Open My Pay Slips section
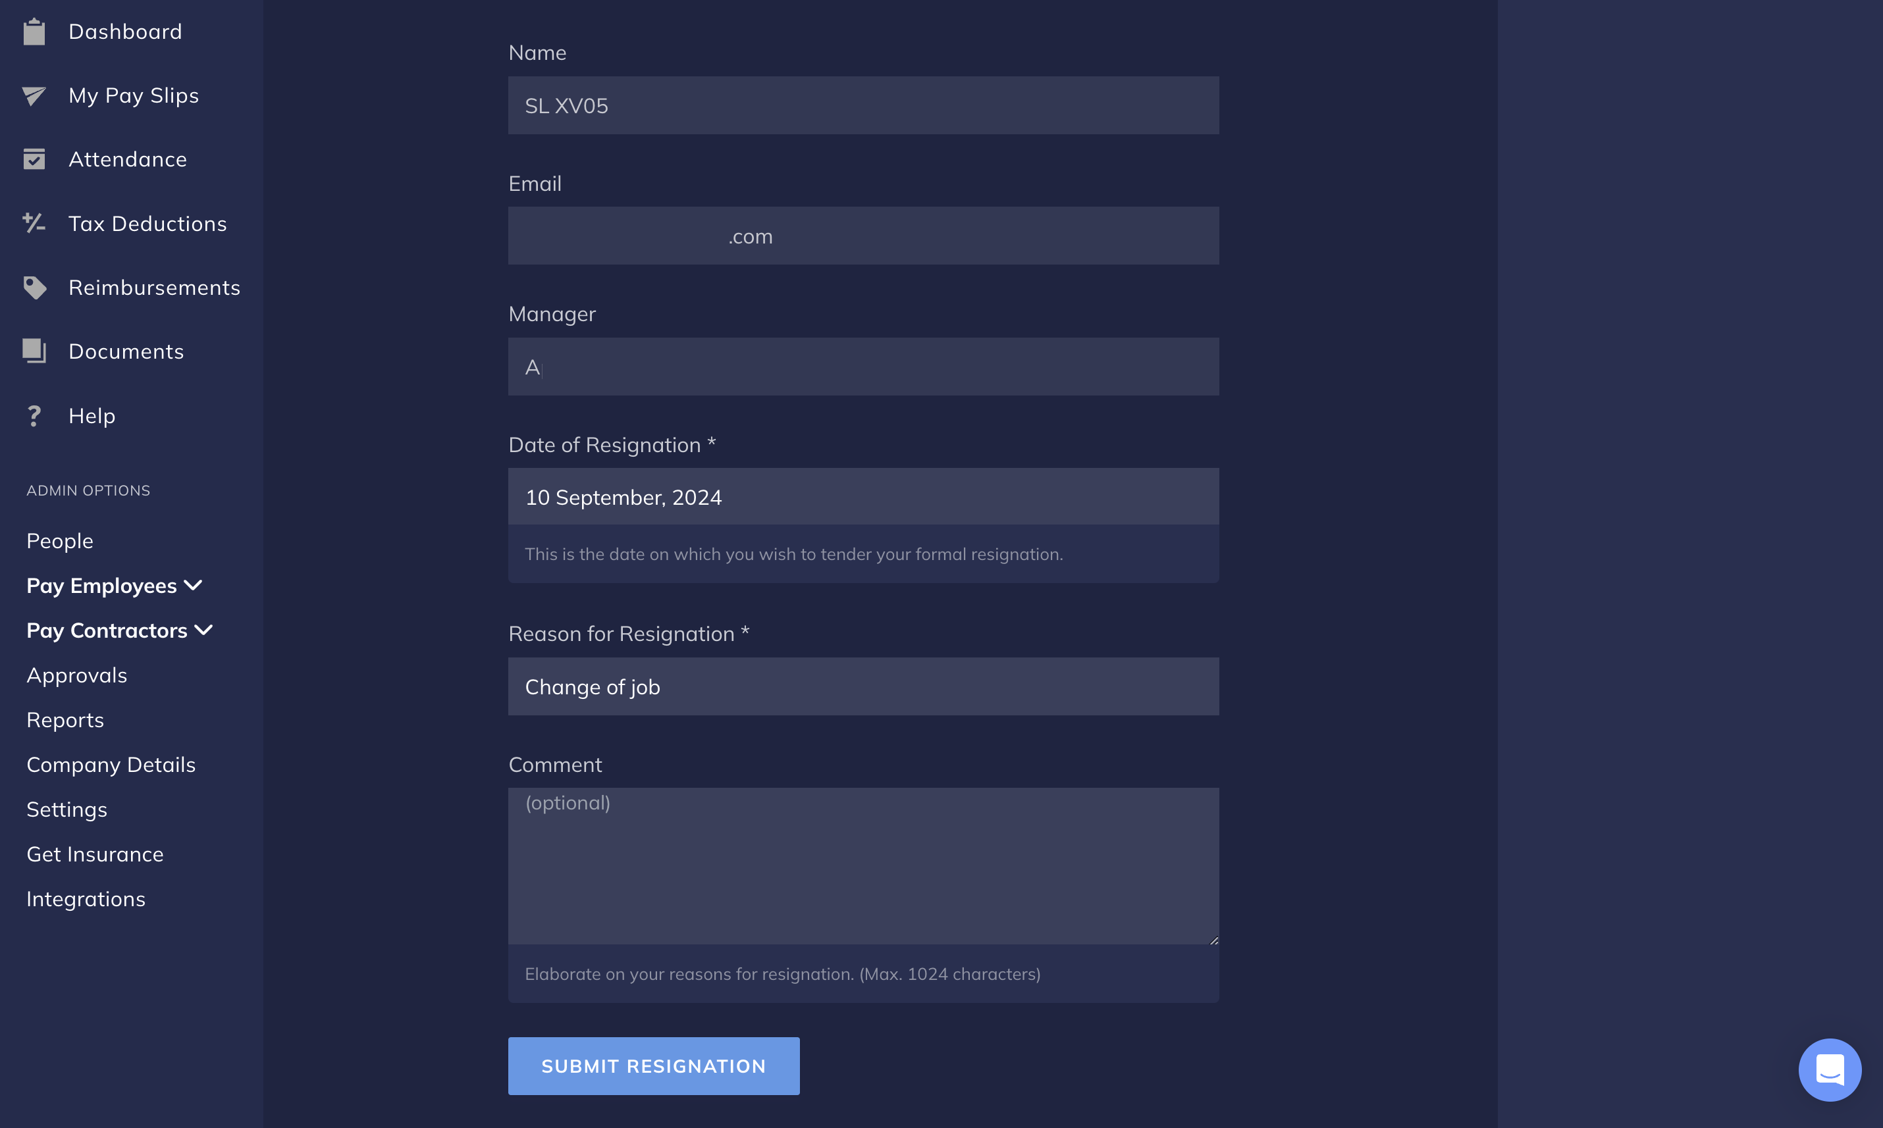Screen dimensions: 1883x1128 [133, 94]
